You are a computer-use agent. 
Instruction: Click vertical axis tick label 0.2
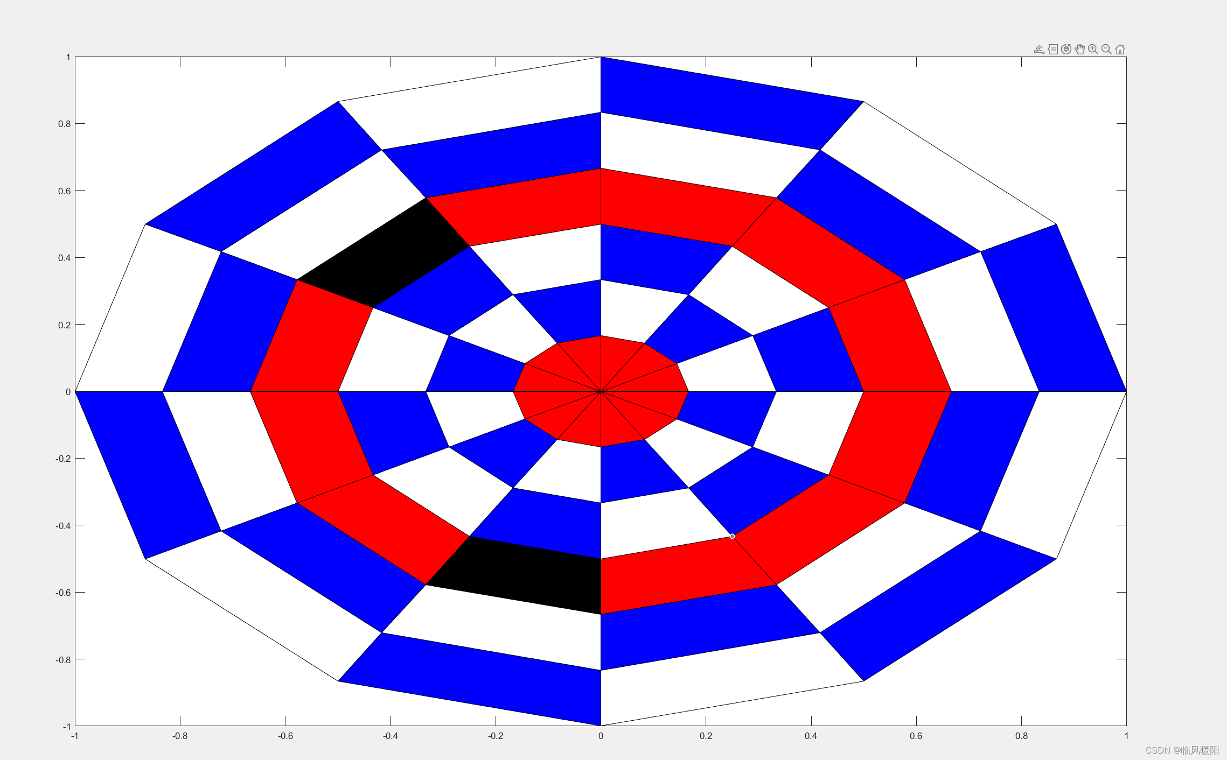click(x=64, y=325)
